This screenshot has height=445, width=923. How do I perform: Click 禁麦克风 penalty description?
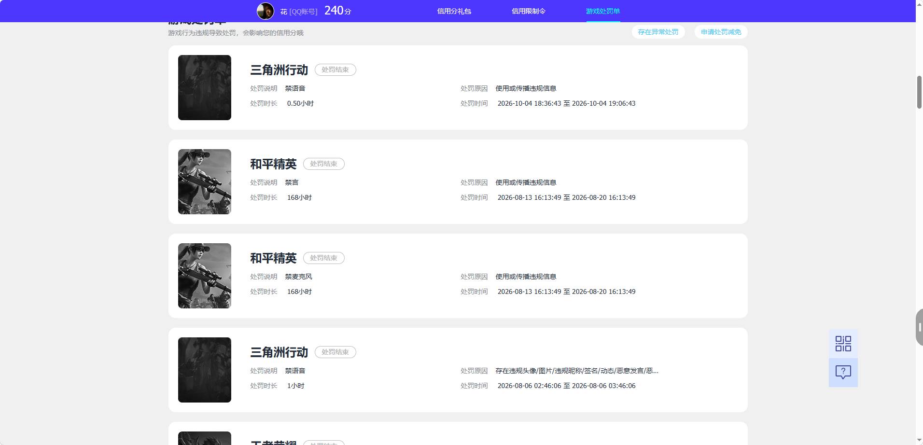coord(298,277)
